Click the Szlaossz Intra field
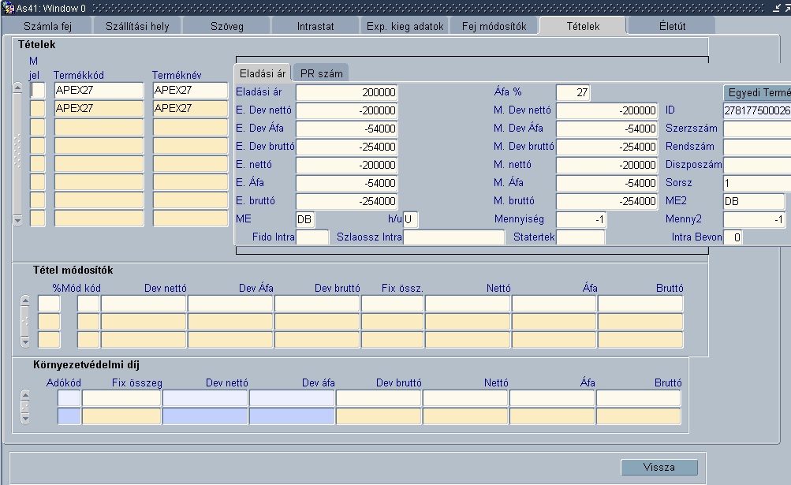This screenshot has height=485, width=791. (453, 237)
